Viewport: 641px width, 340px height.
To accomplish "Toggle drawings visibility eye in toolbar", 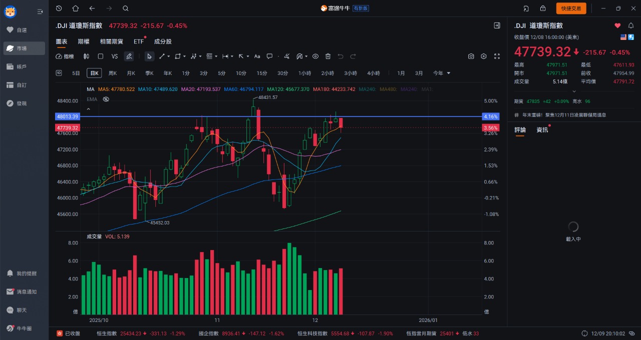I will point(315,56).
